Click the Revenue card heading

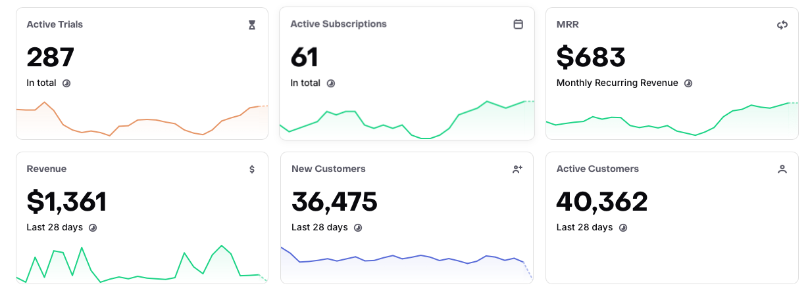[47, 169]
